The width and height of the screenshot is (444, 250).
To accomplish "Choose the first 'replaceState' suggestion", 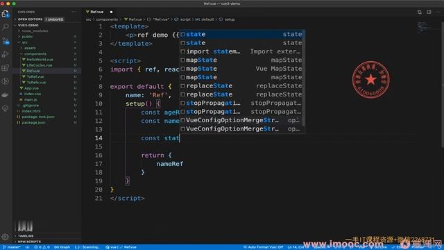I will [x=241, y=86].
